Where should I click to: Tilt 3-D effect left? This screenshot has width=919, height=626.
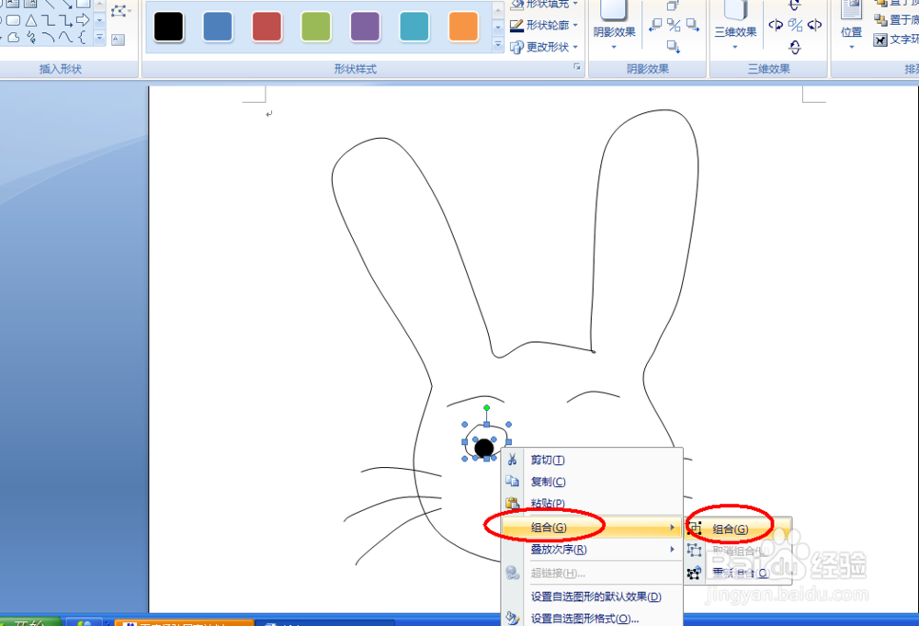pos(776,25)
